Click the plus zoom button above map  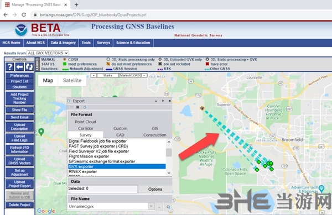[94, 75]
